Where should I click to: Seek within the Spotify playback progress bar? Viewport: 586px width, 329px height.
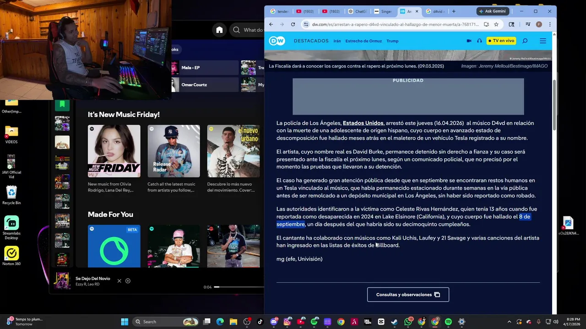[239, 287]
